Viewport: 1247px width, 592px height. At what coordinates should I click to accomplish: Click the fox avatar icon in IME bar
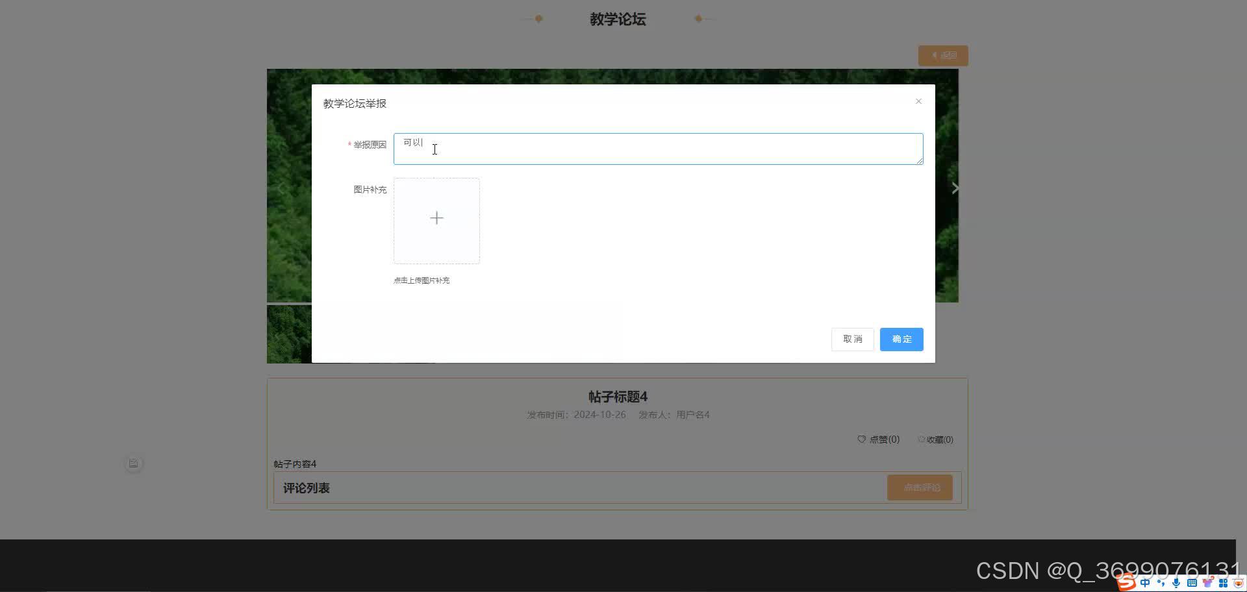point(1238,583)
